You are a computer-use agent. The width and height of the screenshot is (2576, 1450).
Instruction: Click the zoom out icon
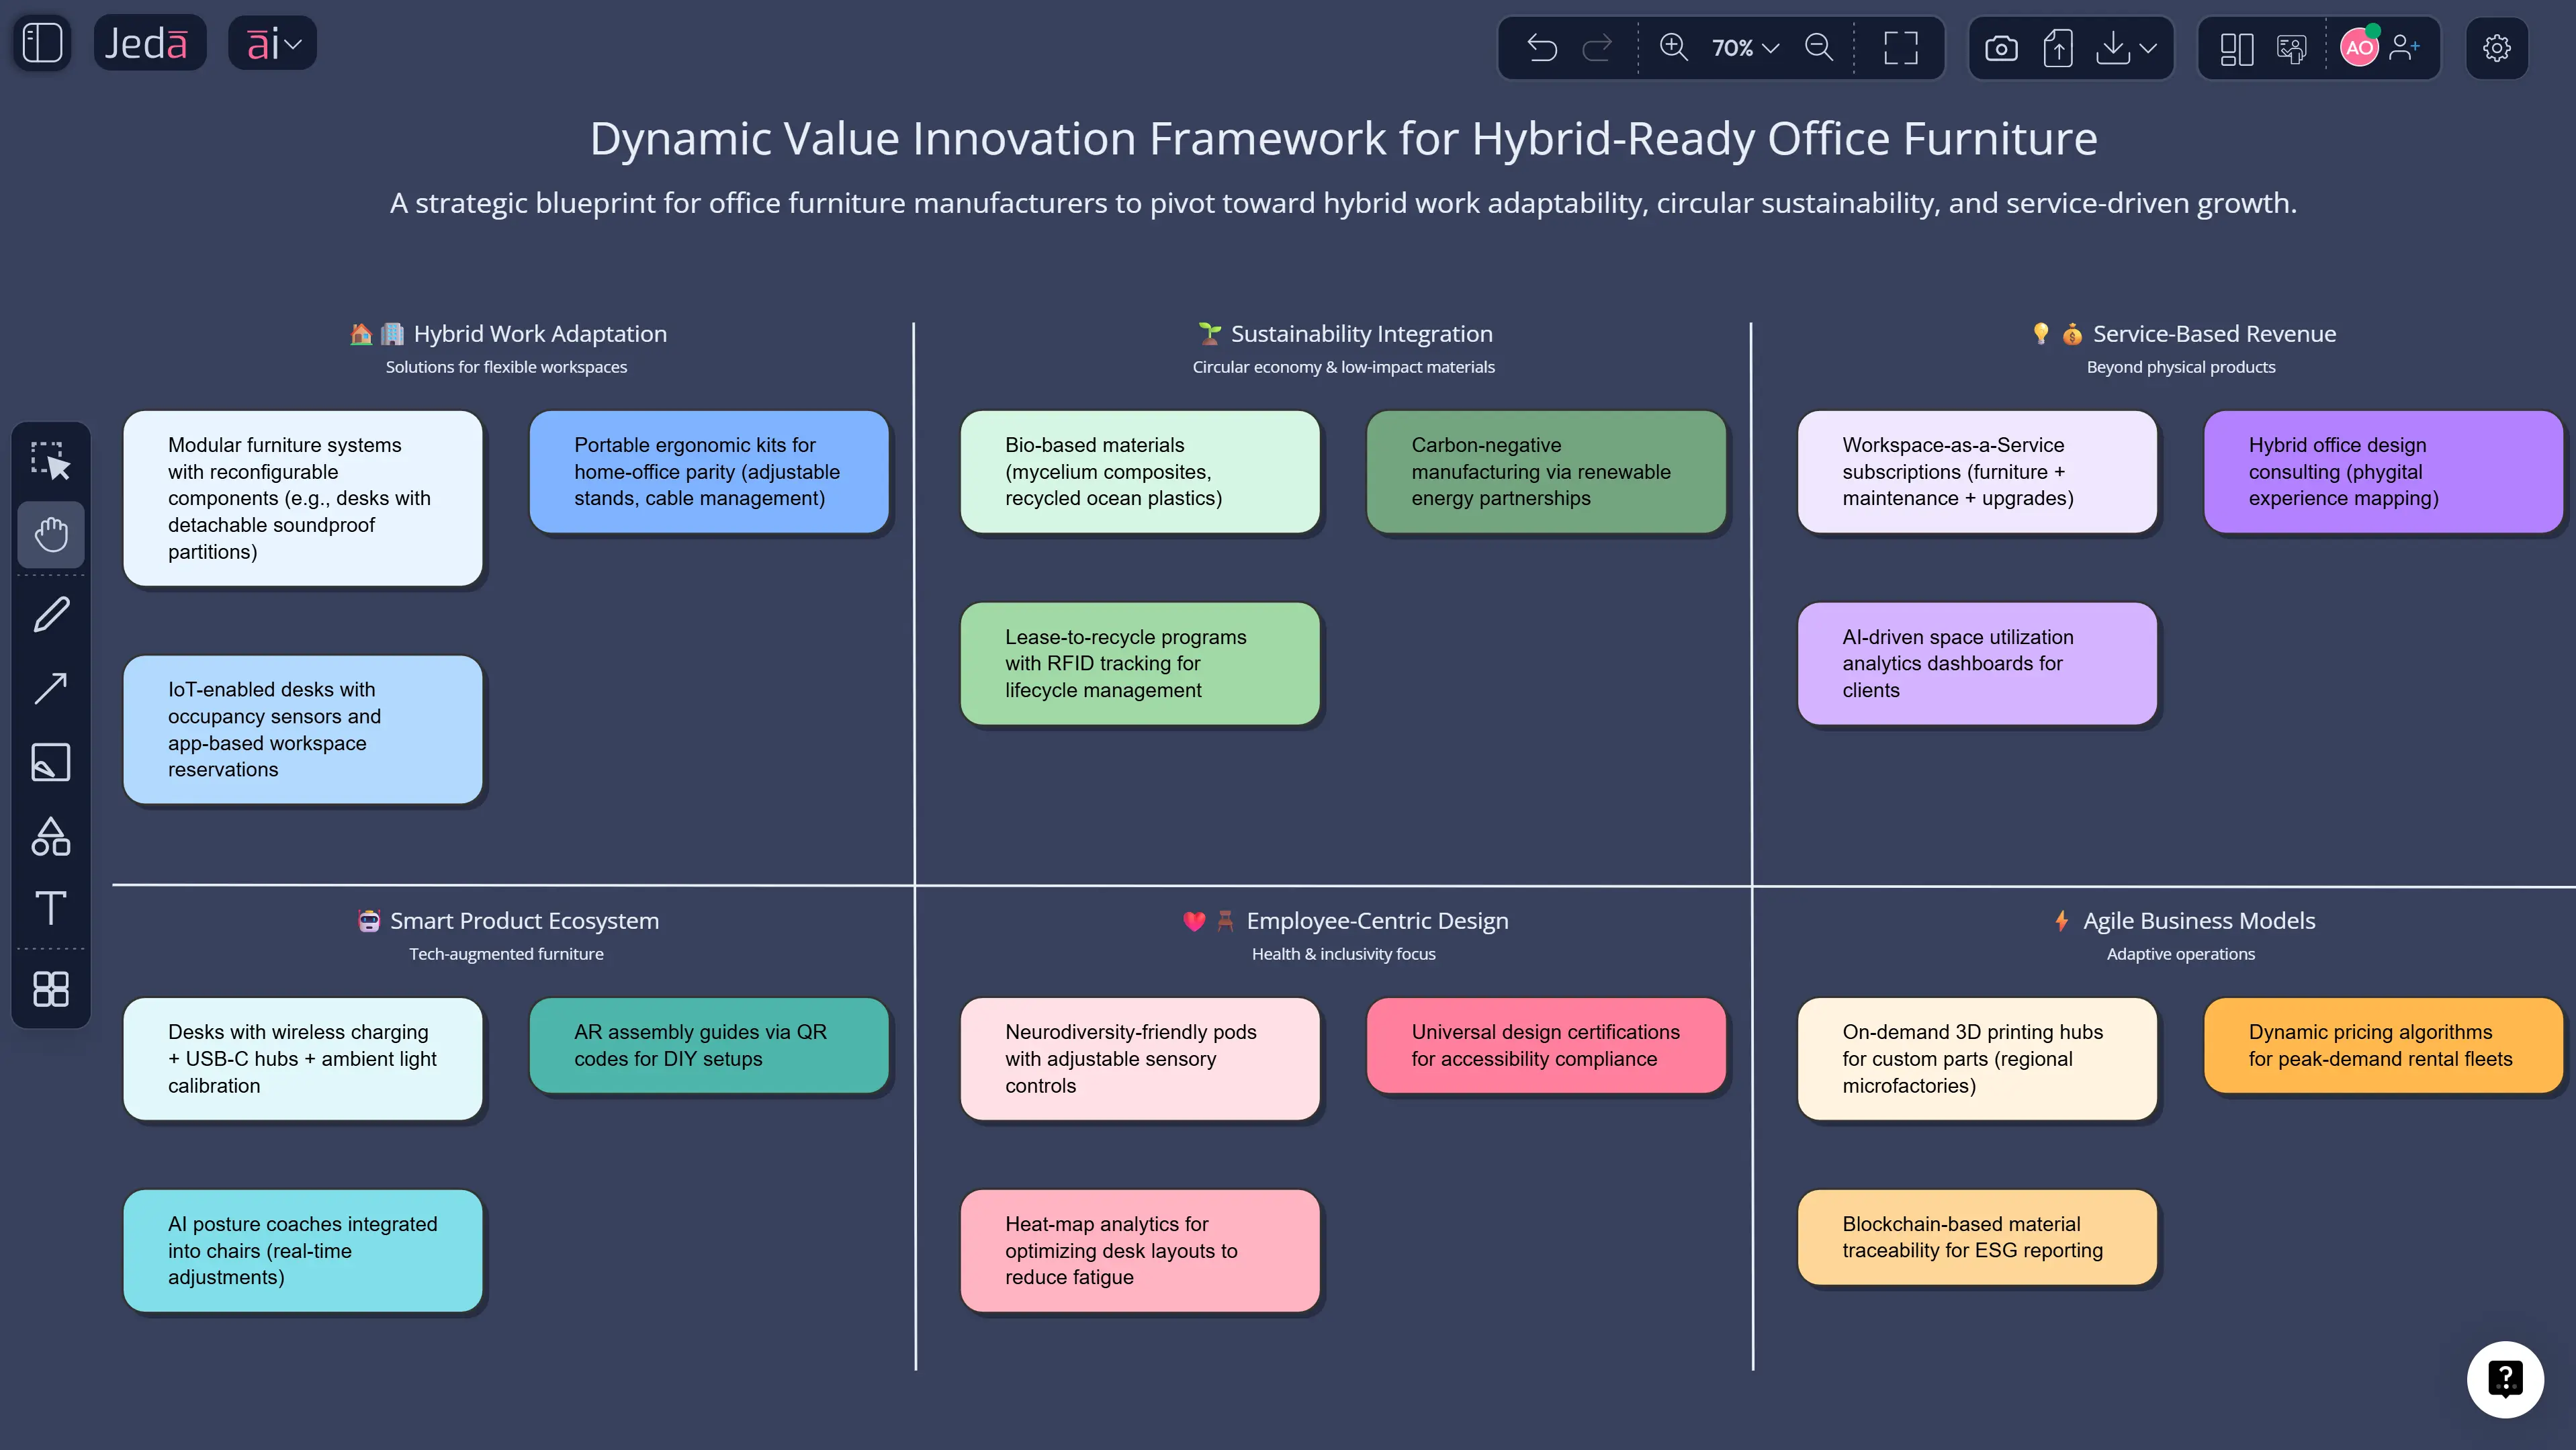(1819, 48)
